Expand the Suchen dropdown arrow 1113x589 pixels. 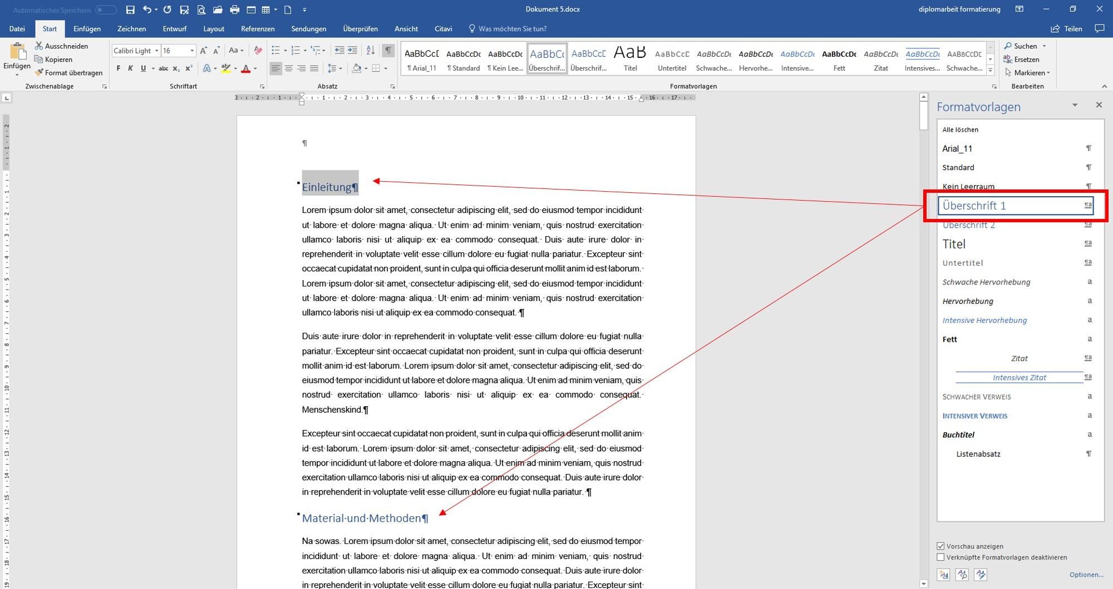click(1044, 46)
